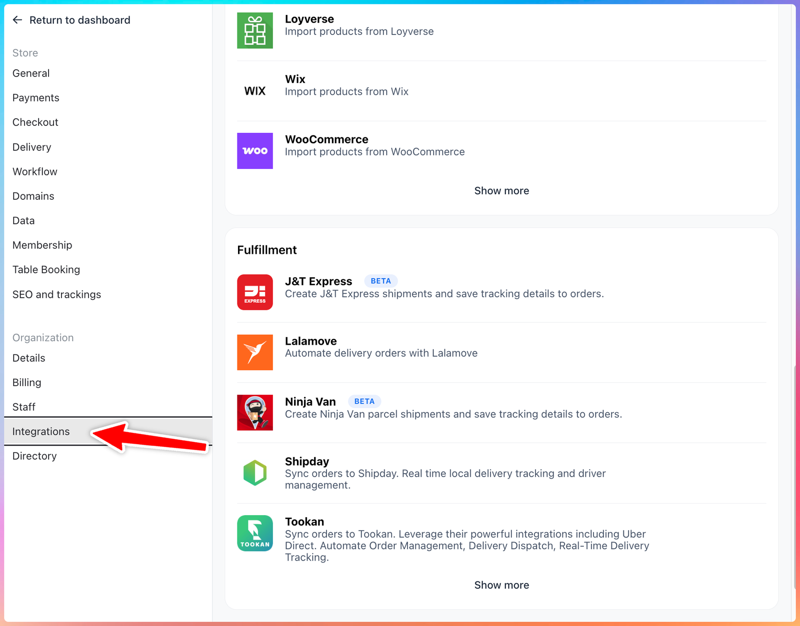Click 'Import products from Wix' description
The width and height of the screenshot is (800, 626).
point(346,91)
